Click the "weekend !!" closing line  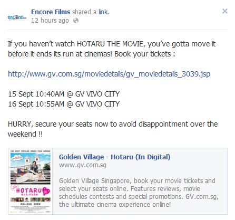pos(25,134)
